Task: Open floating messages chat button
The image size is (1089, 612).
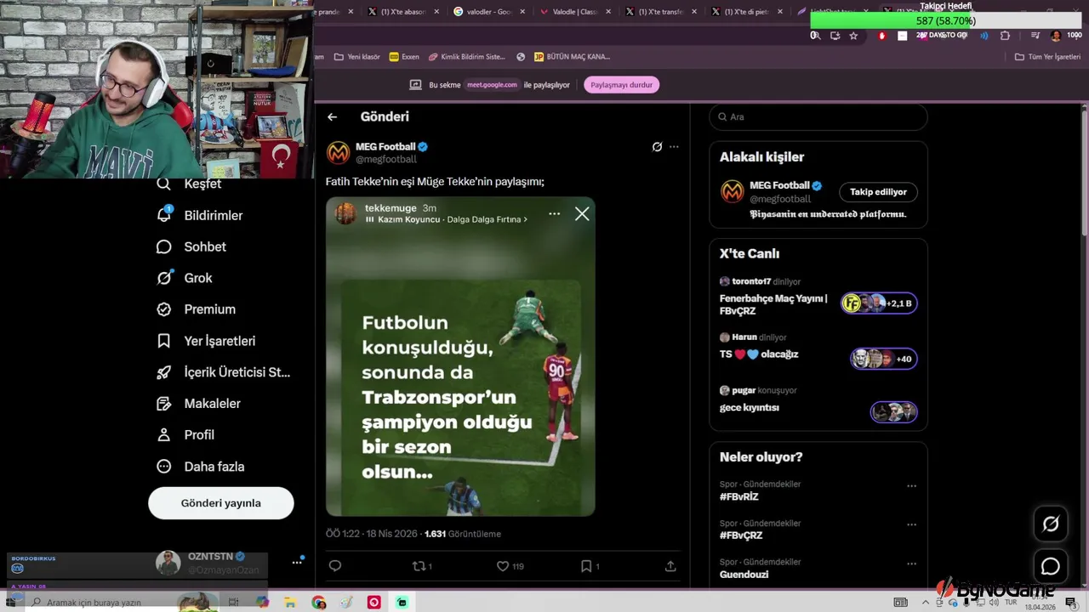Action: (x=1051, y=566)
